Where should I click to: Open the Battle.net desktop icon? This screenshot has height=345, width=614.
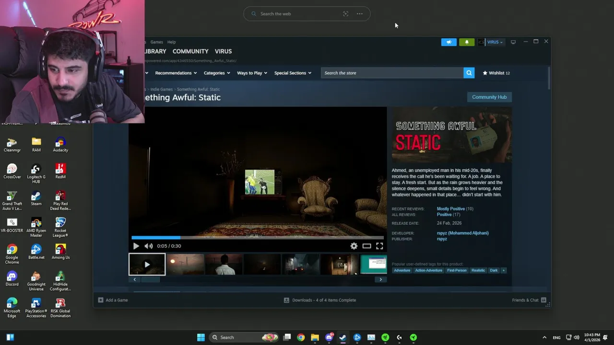click(x=36, y=252)
